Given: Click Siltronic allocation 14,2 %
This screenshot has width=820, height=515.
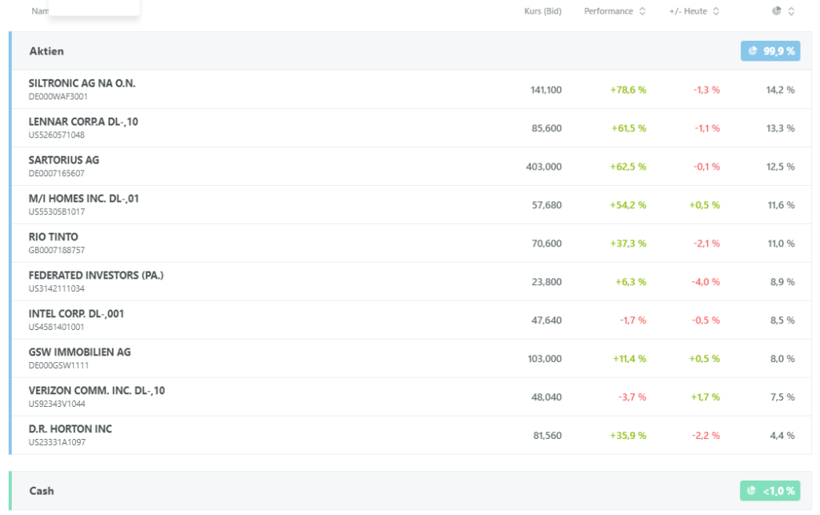Looking at the screenshot, I should click(x=780, y=90).
